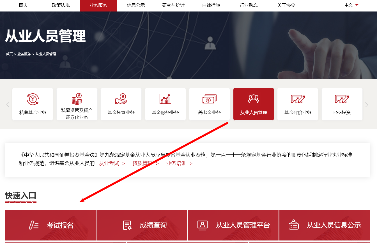The height and width of the screenshot is (243, 377).
Task: Show previous business cards with left chevron
Action: tap(8, 105)
